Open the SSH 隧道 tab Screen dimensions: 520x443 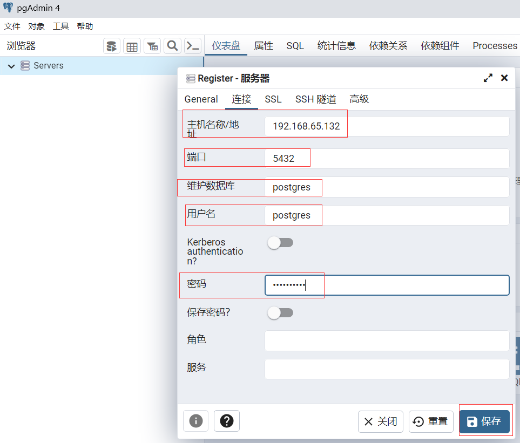pyautogui.click(x=316, y=99)
